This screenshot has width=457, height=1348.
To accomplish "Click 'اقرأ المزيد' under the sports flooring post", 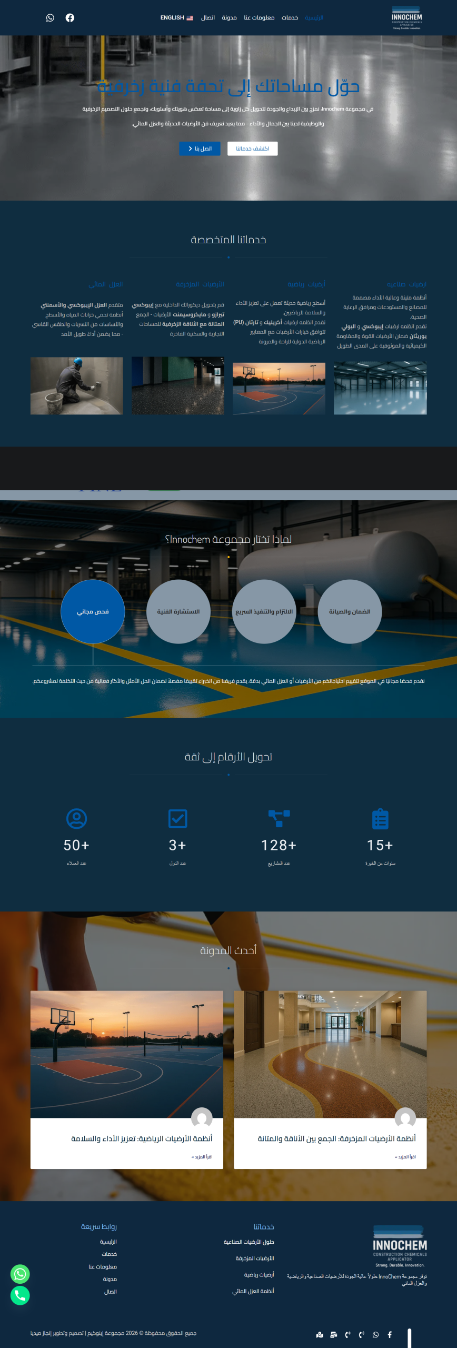I will [x=202, y=1157].
